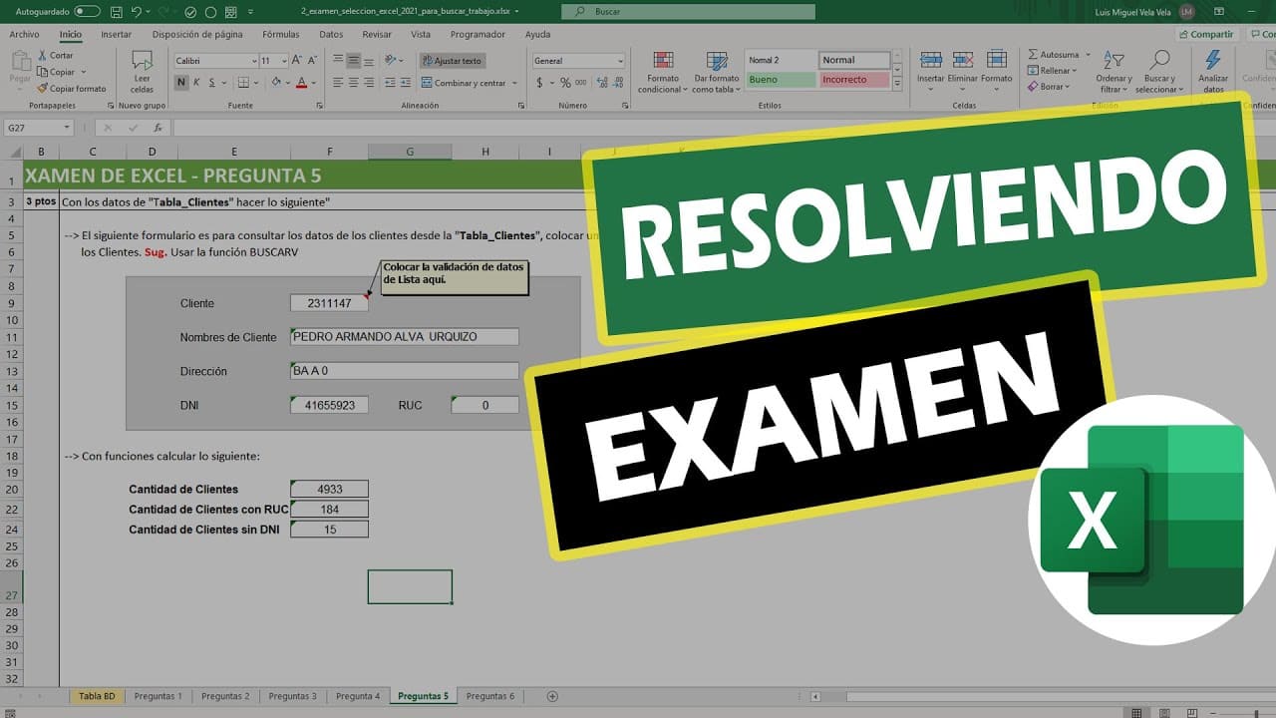The width and height of the screenshot is (1276, 718).
Task: Open Formato condicional menu
Action: pos(663,73)
